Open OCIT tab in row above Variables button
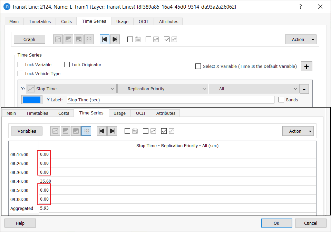This screenshot has height=232, width=331. [x=141, y=113]
